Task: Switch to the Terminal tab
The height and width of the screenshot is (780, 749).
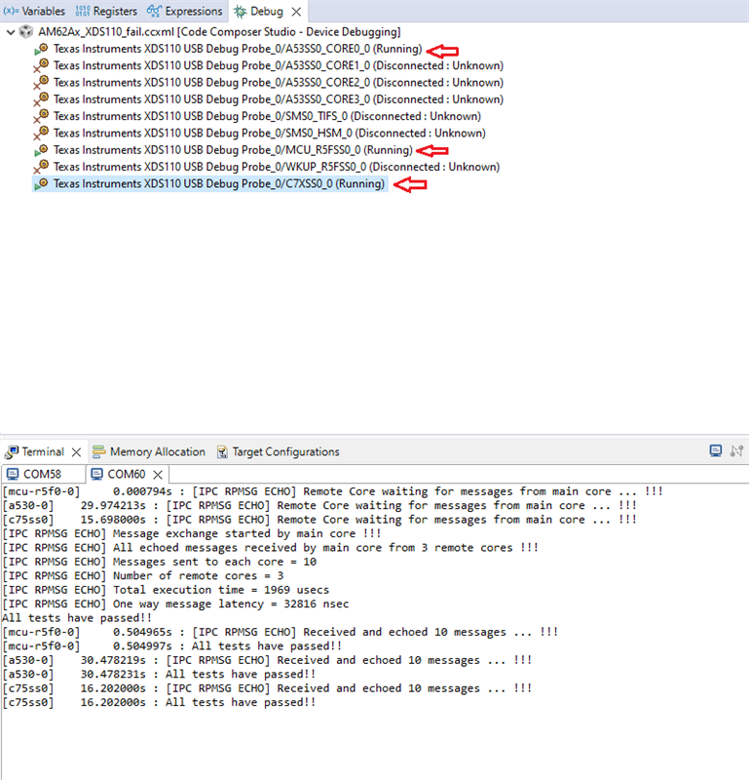Action: (35, 451)
